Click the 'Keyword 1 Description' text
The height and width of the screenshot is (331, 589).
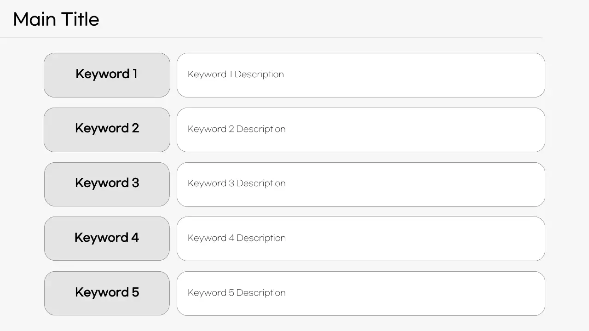click(x=236, y=74)
